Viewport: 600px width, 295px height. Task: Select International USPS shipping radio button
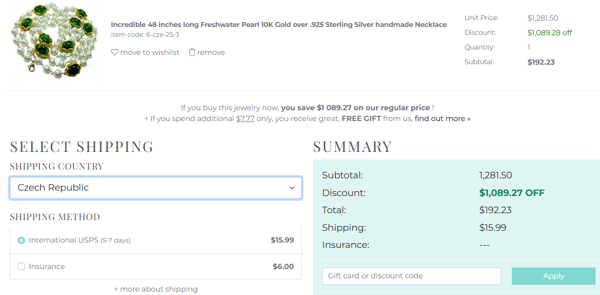coord(21,240)
